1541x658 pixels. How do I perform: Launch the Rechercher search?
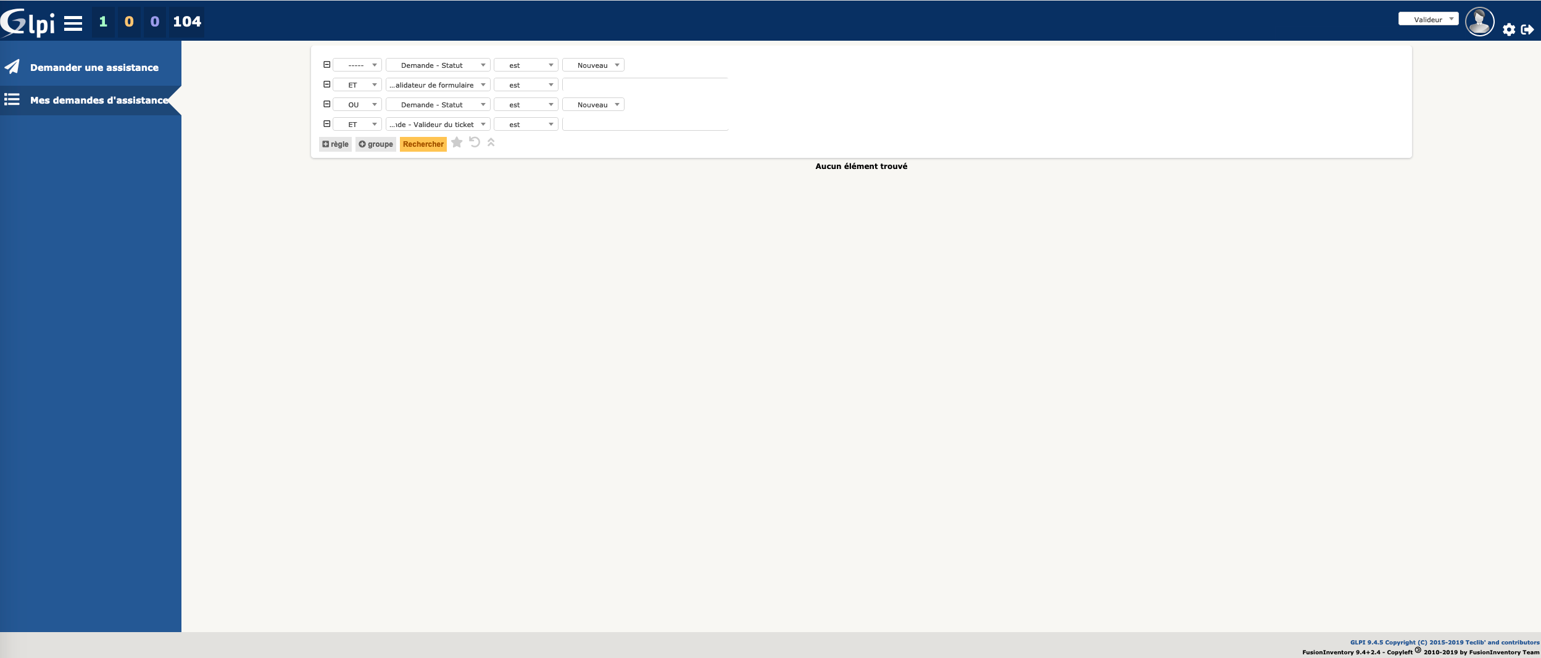coord(423,144)
